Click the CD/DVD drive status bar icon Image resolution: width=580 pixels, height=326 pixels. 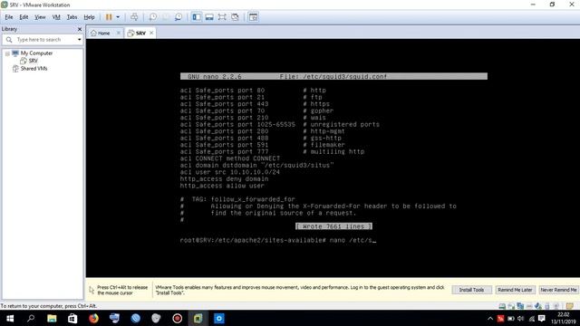[511, 306]
